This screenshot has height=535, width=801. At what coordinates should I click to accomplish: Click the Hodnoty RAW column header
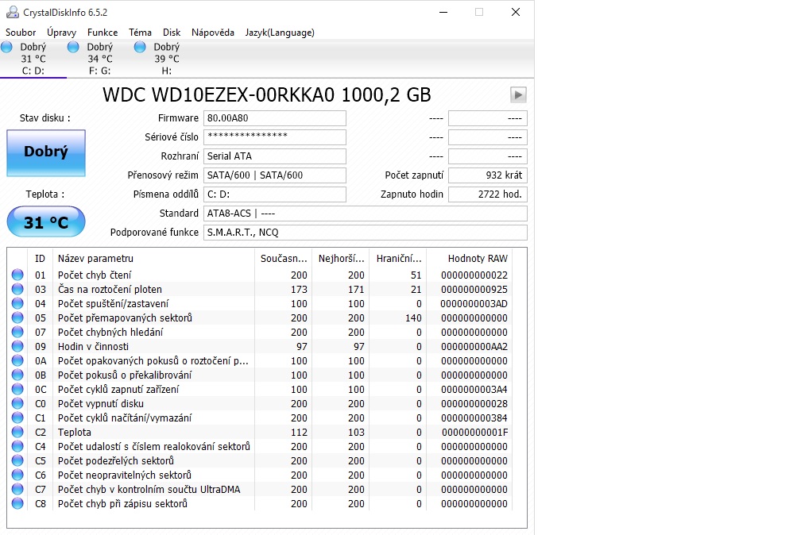point(470,258)
